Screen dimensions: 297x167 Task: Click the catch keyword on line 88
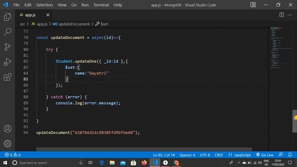[57, 97]
